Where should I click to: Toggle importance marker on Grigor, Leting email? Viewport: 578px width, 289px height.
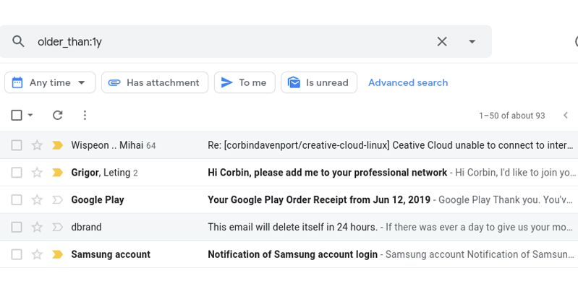click(x=57, y=172)
